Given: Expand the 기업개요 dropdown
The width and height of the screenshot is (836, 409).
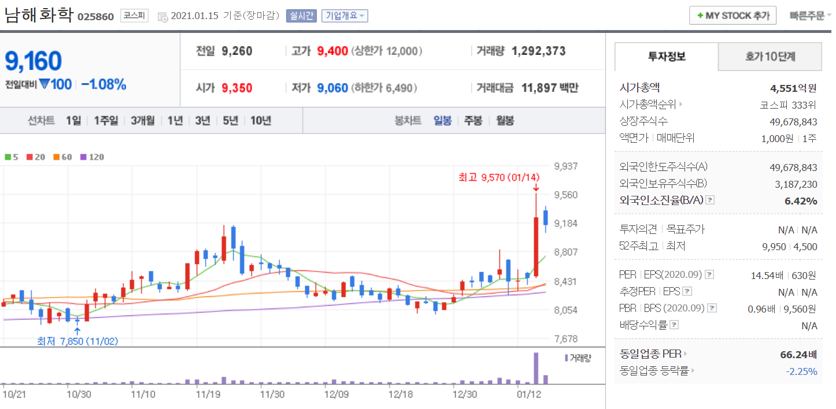Looking at the screenshot, I should pos(345,16).
